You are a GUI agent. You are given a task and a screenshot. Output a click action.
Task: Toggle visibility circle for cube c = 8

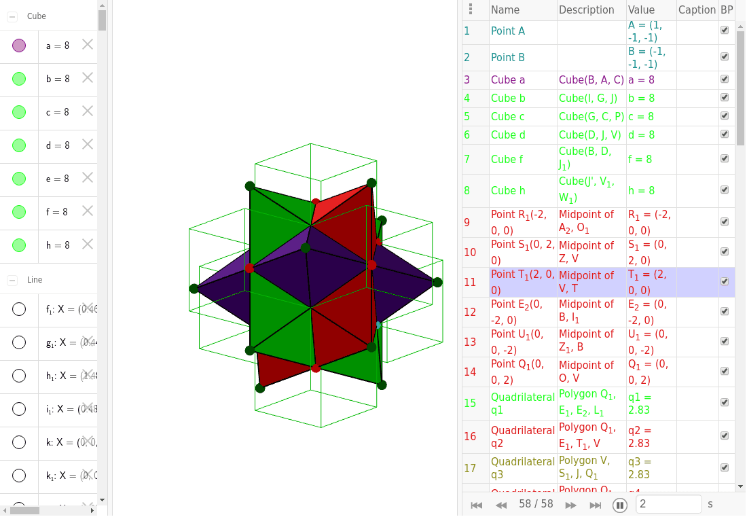coord(19,112)
